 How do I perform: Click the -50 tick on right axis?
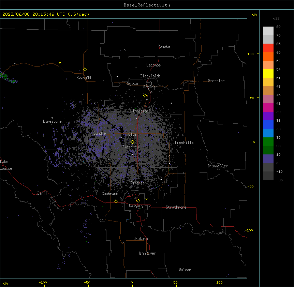250,186
